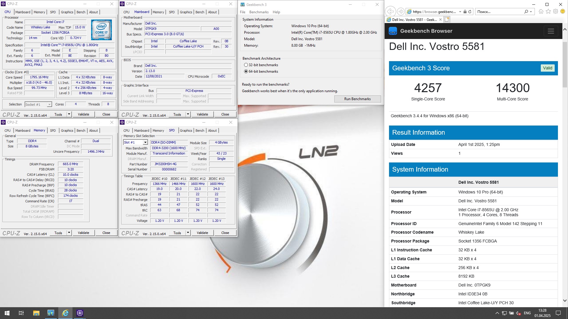Open the notification center icon

[x=558, y=313]
